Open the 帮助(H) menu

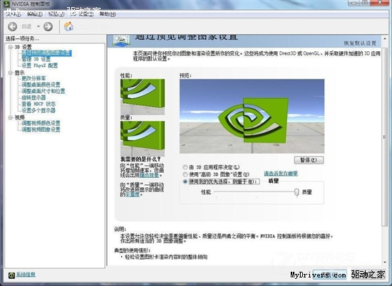pos(108,14)
